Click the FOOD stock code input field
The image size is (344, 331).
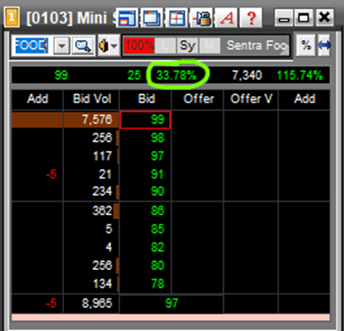pyautogui.click(x=32, y=45)
